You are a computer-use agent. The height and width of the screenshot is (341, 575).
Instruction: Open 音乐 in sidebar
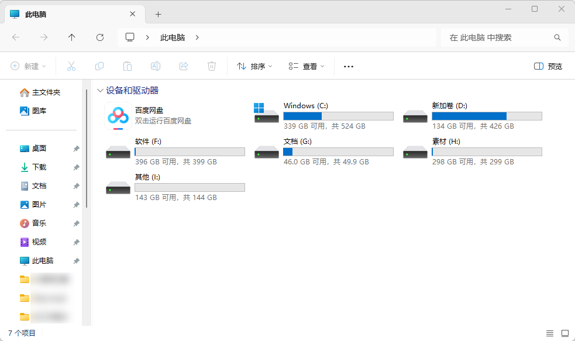(x=33, y=223)
